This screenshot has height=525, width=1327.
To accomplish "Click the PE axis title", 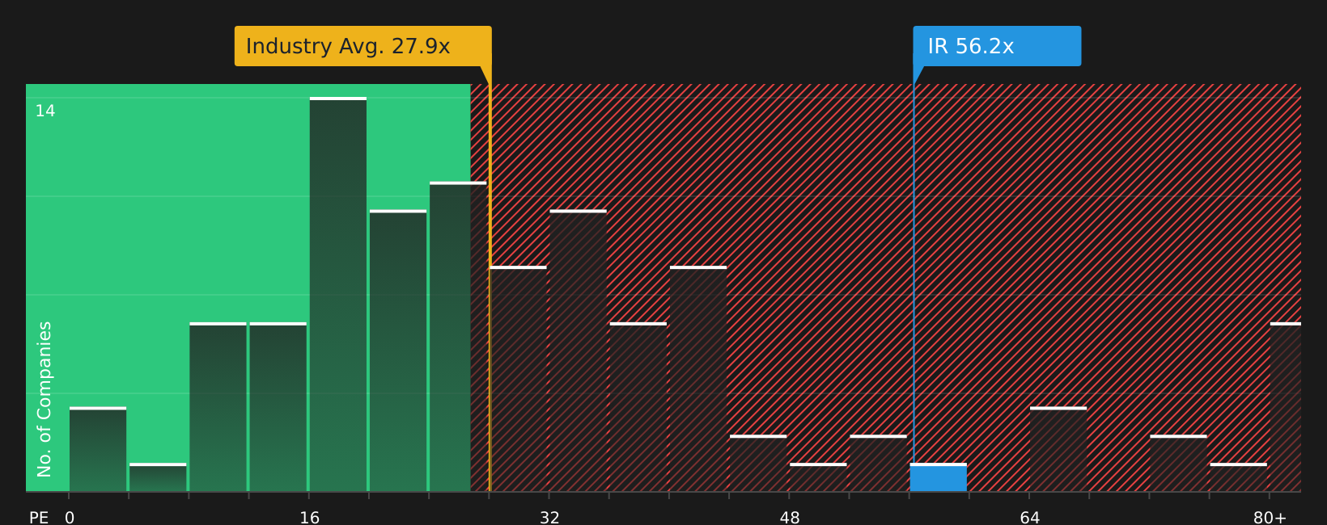I will coord(39,518).
